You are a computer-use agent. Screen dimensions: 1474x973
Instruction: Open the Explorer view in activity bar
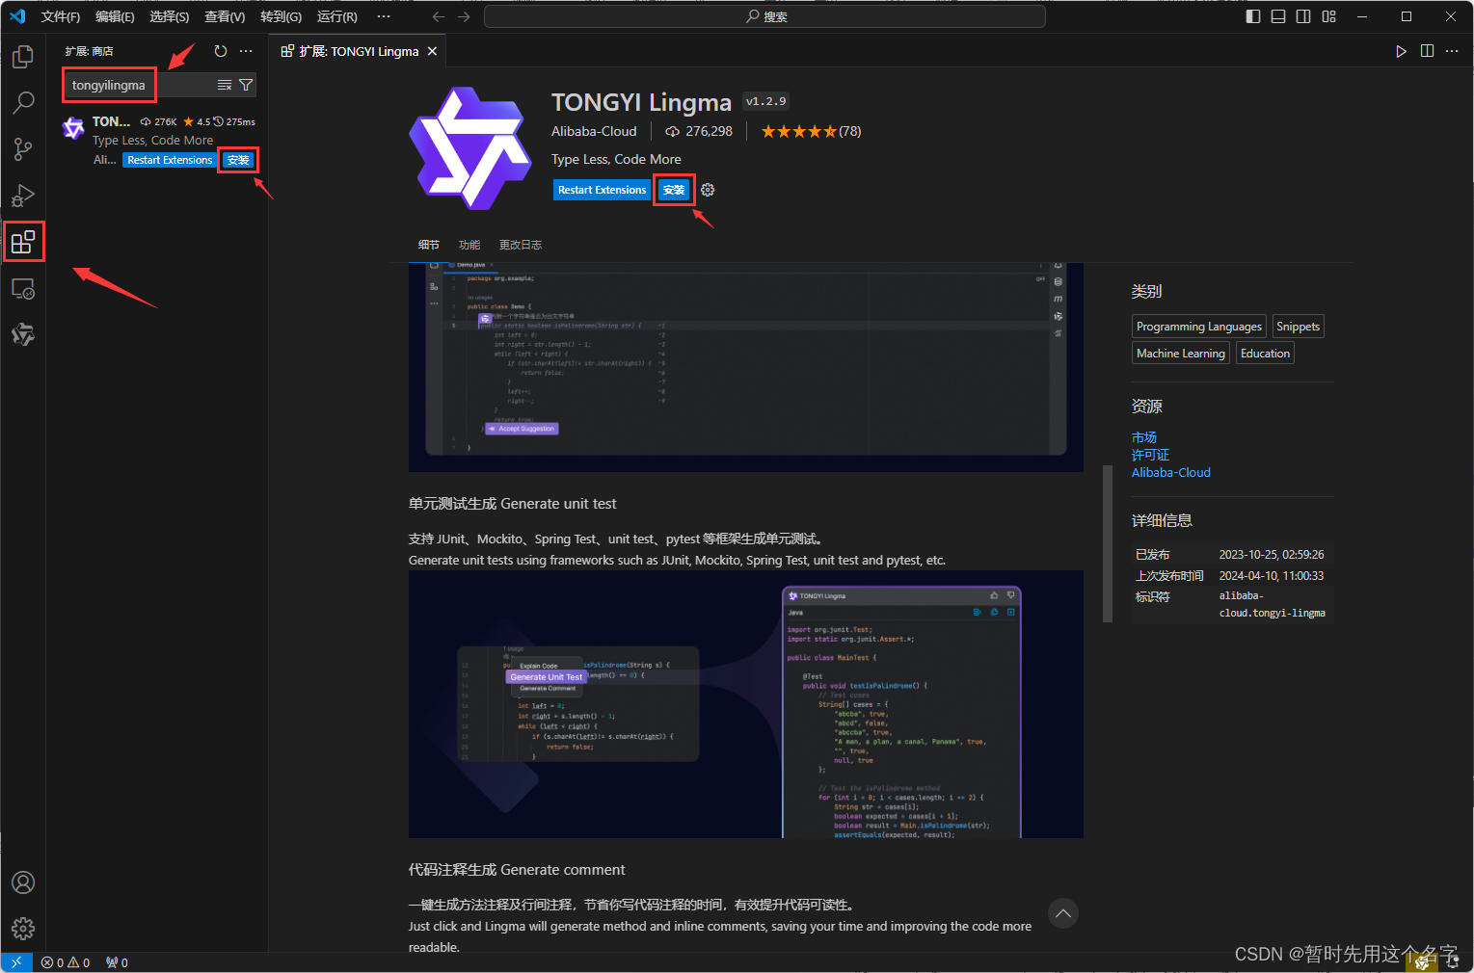[x=23, y=57]
